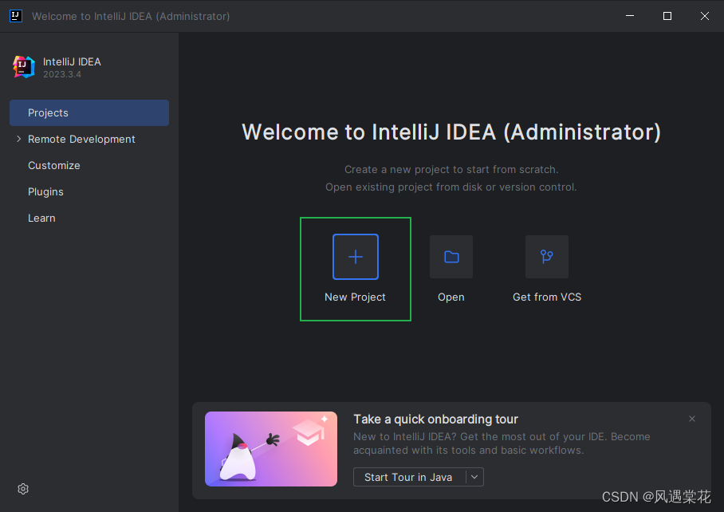Click the Open folder icon
This screenshot has height=512, width=724.
451,257
